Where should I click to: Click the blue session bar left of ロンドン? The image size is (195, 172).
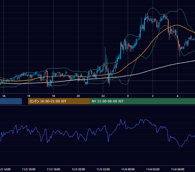point(11,101)
